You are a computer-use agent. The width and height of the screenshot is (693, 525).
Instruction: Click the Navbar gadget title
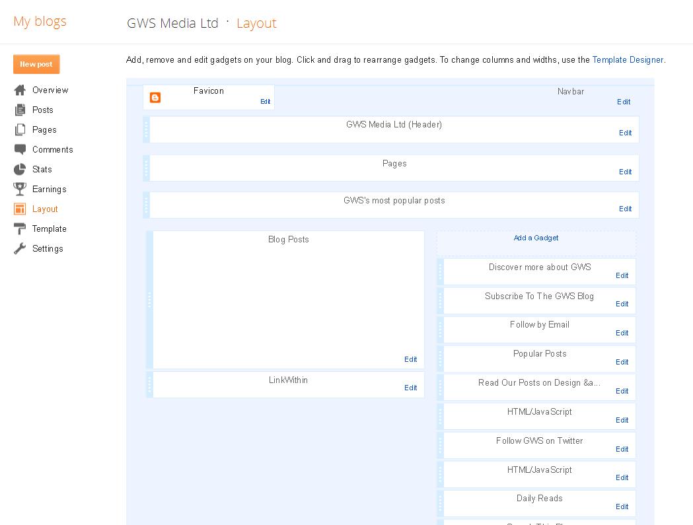[x=571, y=92]
